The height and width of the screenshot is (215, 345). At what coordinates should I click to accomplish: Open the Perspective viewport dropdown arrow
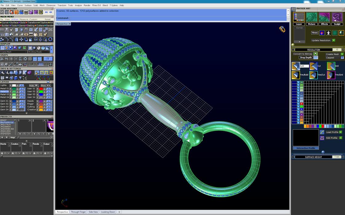[x=70, y=24]
